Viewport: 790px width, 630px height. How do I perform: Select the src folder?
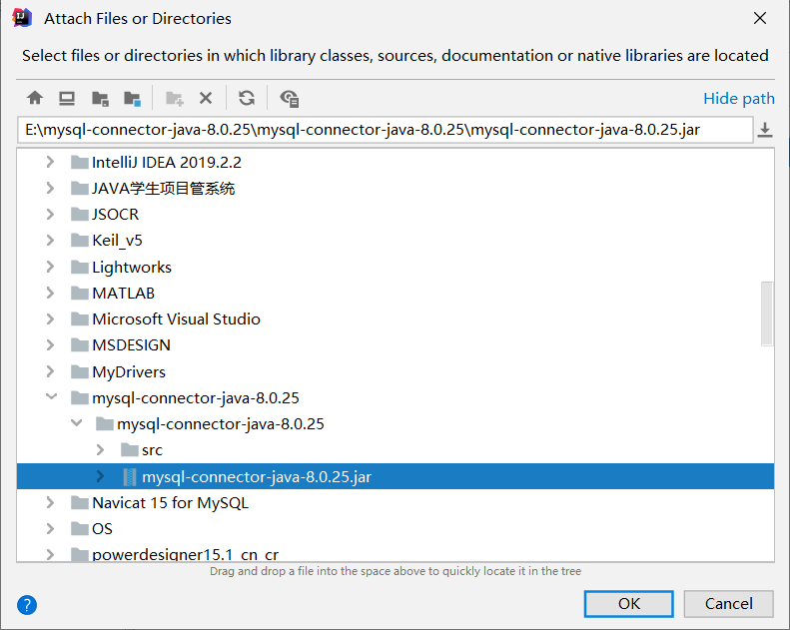(152, 450)
